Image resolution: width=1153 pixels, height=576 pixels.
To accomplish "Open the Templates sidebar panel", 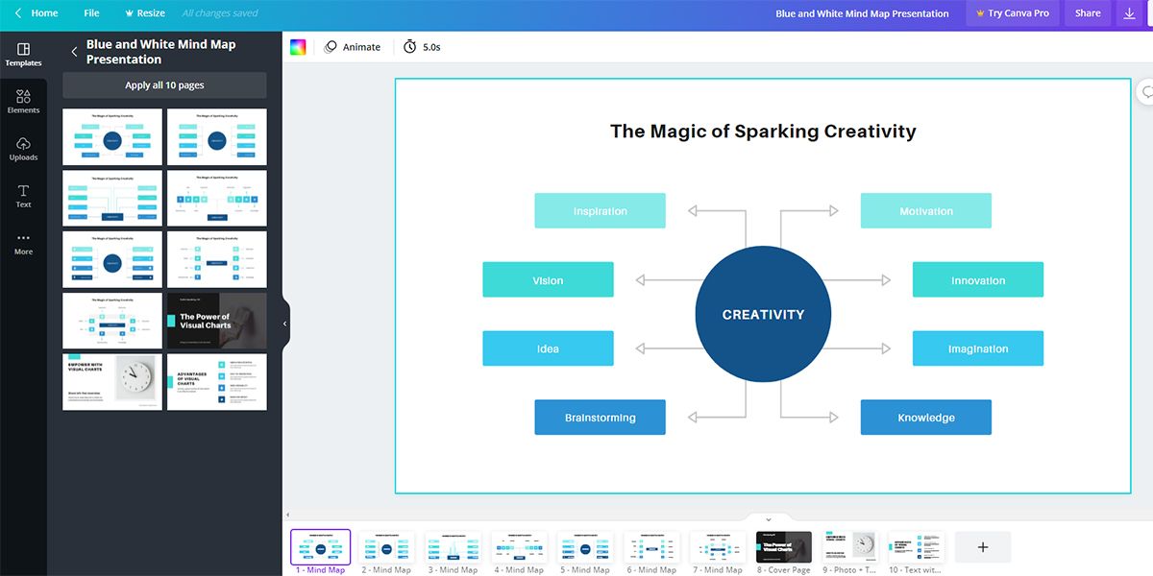I will coord(23,55).
